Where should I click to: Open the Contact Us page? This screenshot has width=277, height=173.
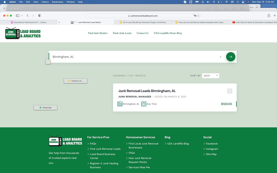(x=143, y=33)
